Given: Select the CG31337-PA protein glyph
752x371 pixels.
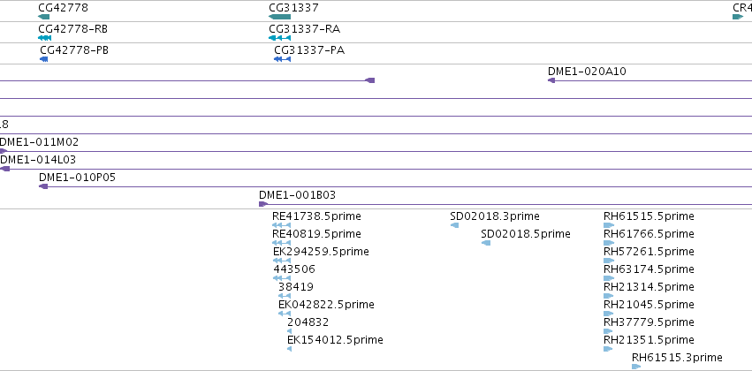Looking at the screenshot, I should coord(283,59).
